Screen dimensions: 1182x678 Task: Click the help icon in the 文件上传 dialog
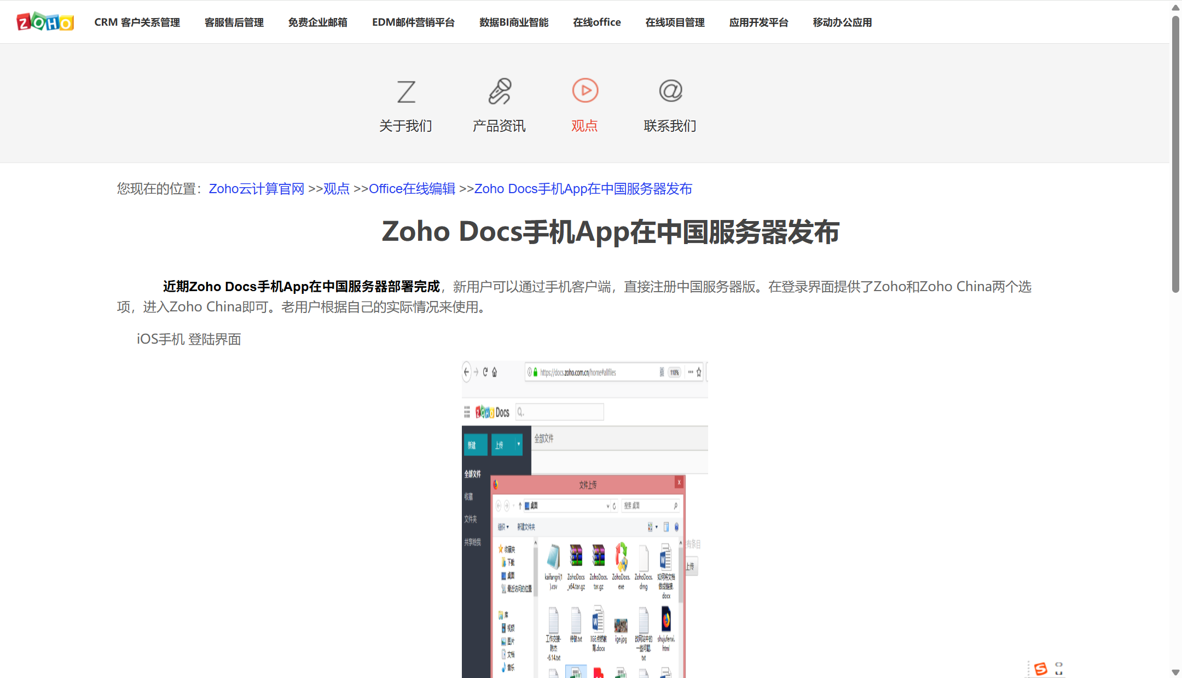pos(676,528)
